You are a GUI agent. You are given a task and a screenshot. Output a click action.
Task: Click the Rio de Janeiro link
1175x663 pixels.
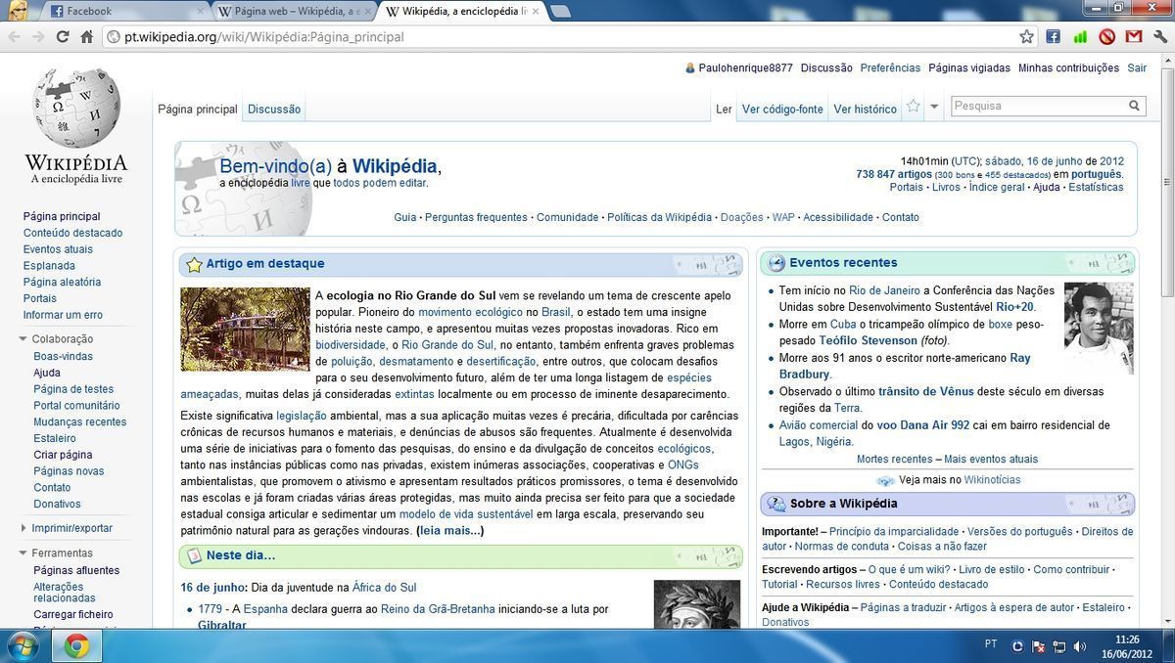[884, 291]
